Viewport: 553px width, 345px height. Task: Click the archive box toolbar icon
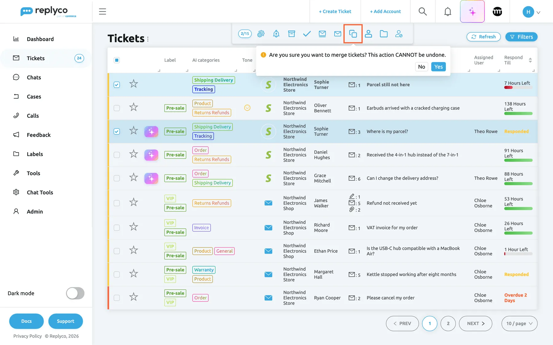point(292,34)
